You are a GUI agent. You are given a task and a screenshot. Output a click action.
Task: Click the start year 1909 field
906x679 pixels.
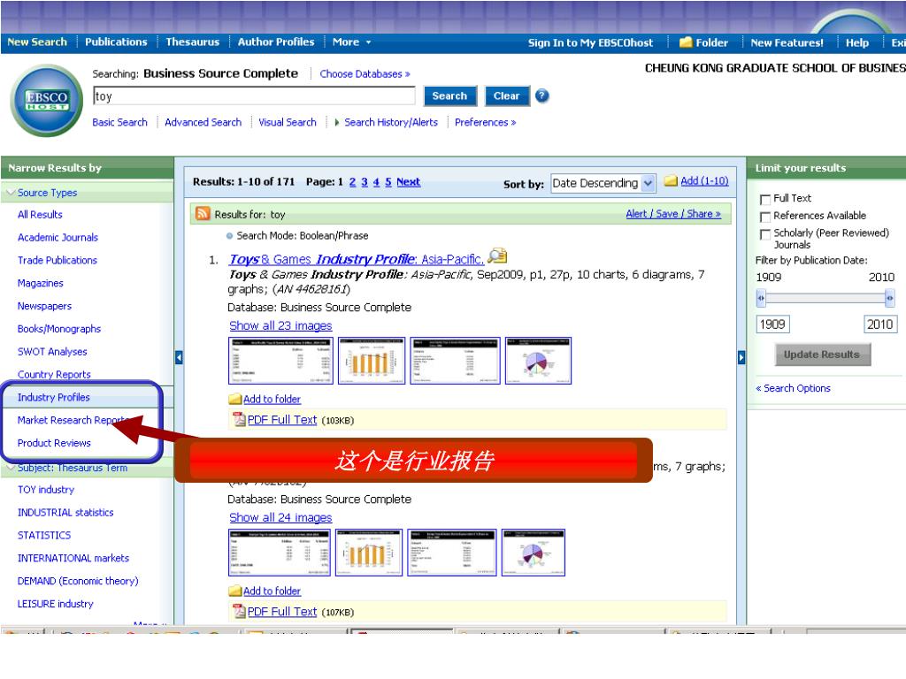tap(772, 324)
